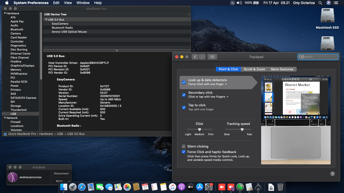Open the Music app in the Dock
The height and width of the screenshot is (193, 344).
tap(172, 187)
